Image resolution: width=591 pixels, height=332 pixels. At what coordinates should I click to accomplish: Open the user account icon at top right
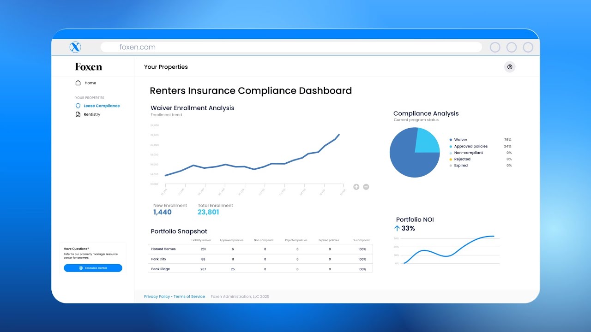[510, 67]
